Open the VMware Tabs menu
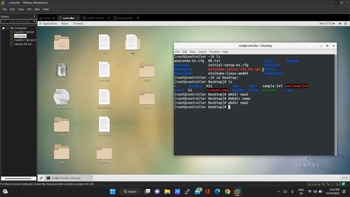The height and width of the screenshot is (197, 350). tap(37, 9)
